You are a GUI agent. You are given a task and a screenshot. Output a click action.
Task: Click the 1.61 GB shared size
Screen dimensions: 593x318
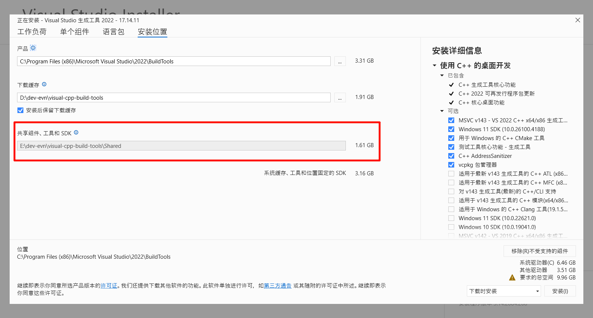[x=364, y=145]
